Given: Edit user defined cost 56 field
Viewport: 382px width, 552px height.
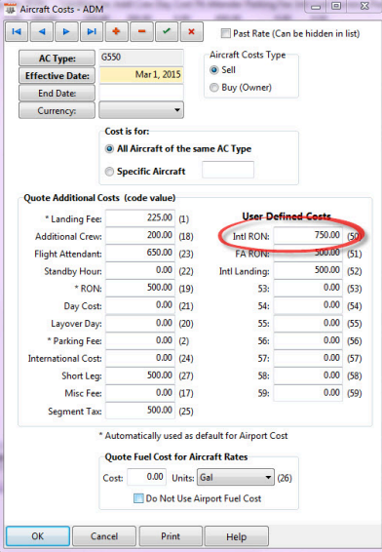Looking at the screenshot, I should click(x=308, y=340).
